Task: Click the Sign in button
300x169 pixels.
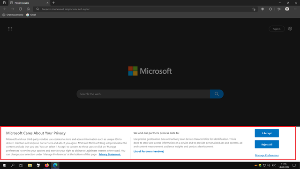Action: point(277,29)
